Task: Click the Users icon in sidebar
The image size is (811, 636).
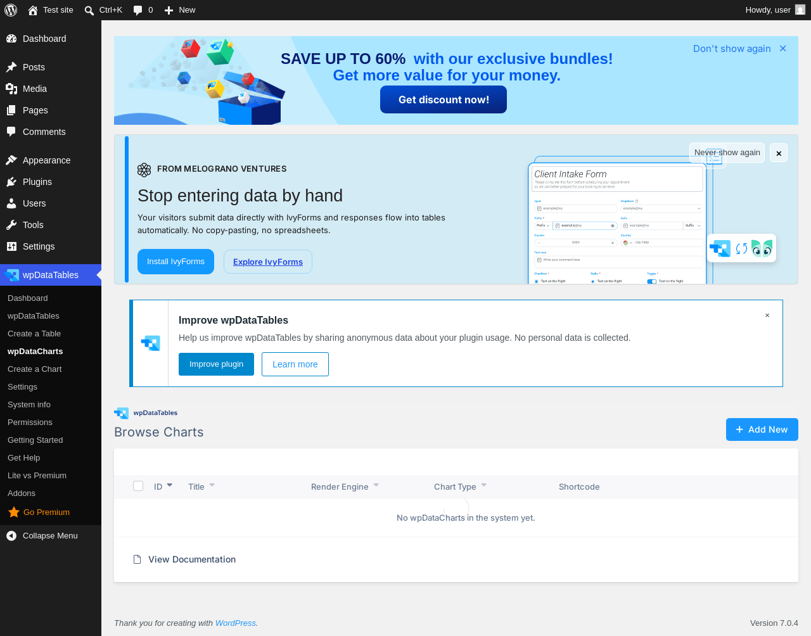Action: point(11,203)
